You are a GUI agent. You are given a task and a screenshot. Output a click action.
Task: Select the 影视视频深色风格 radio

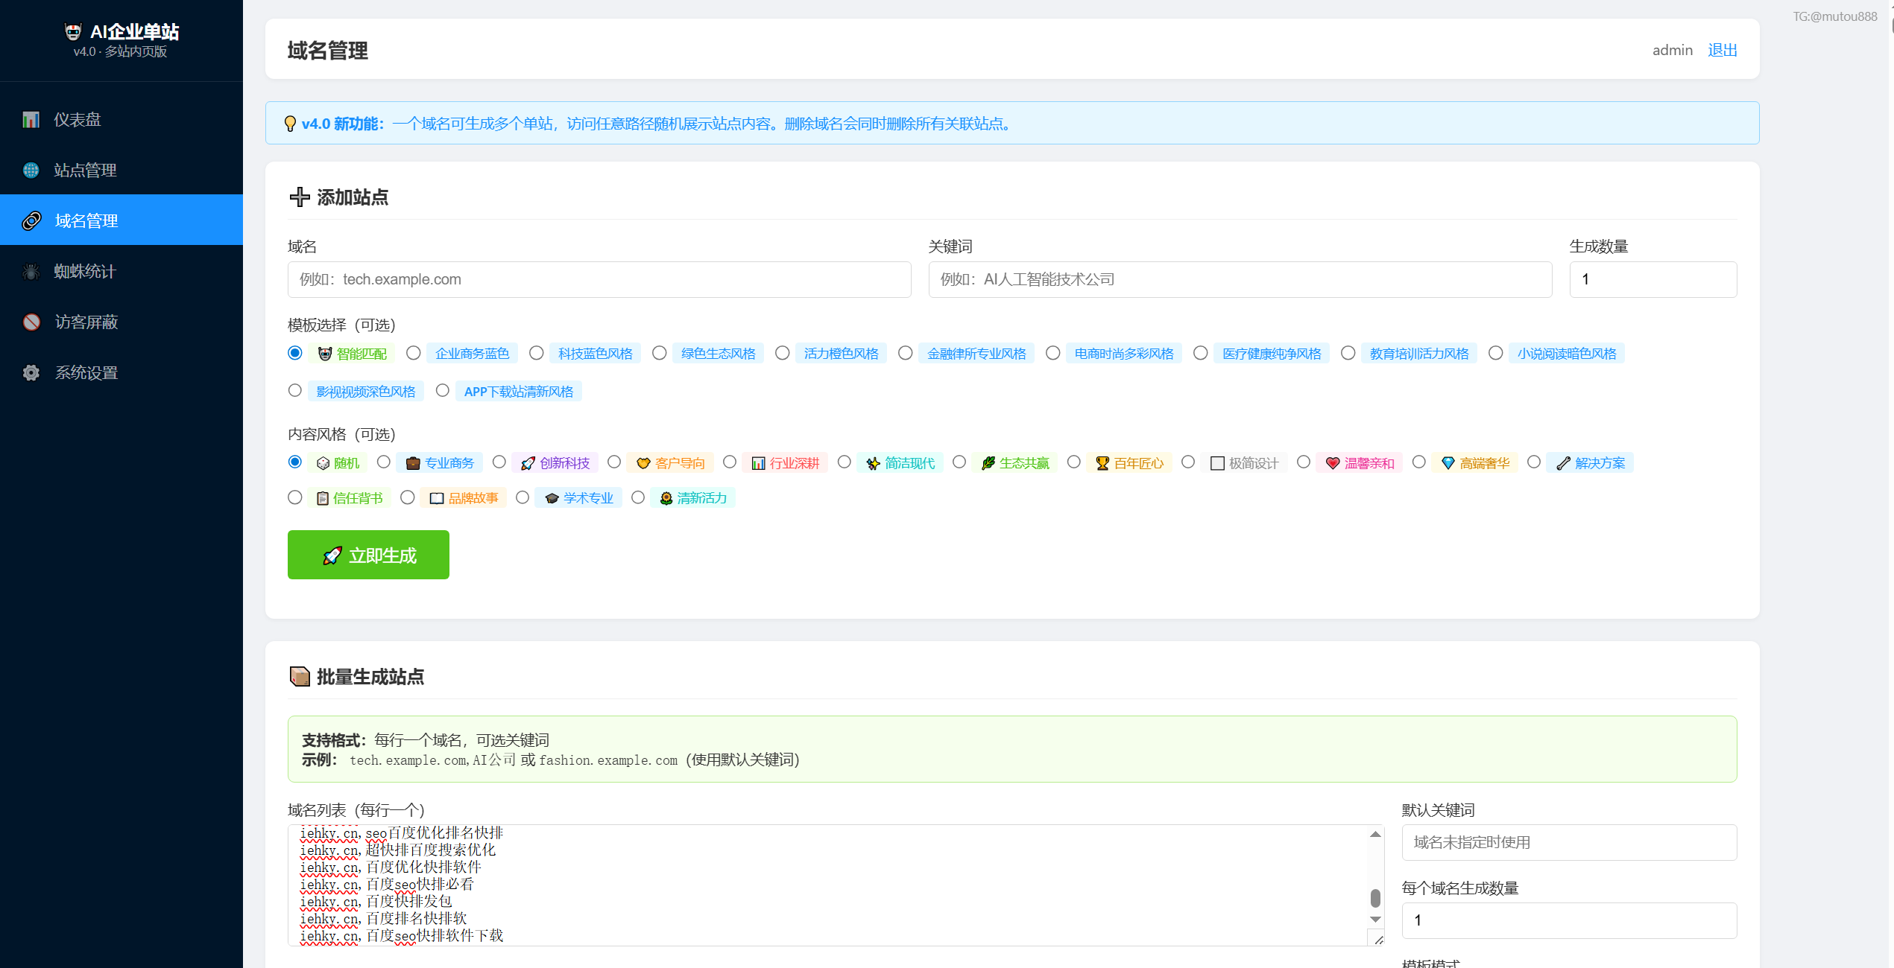click(x=295, y=391)
